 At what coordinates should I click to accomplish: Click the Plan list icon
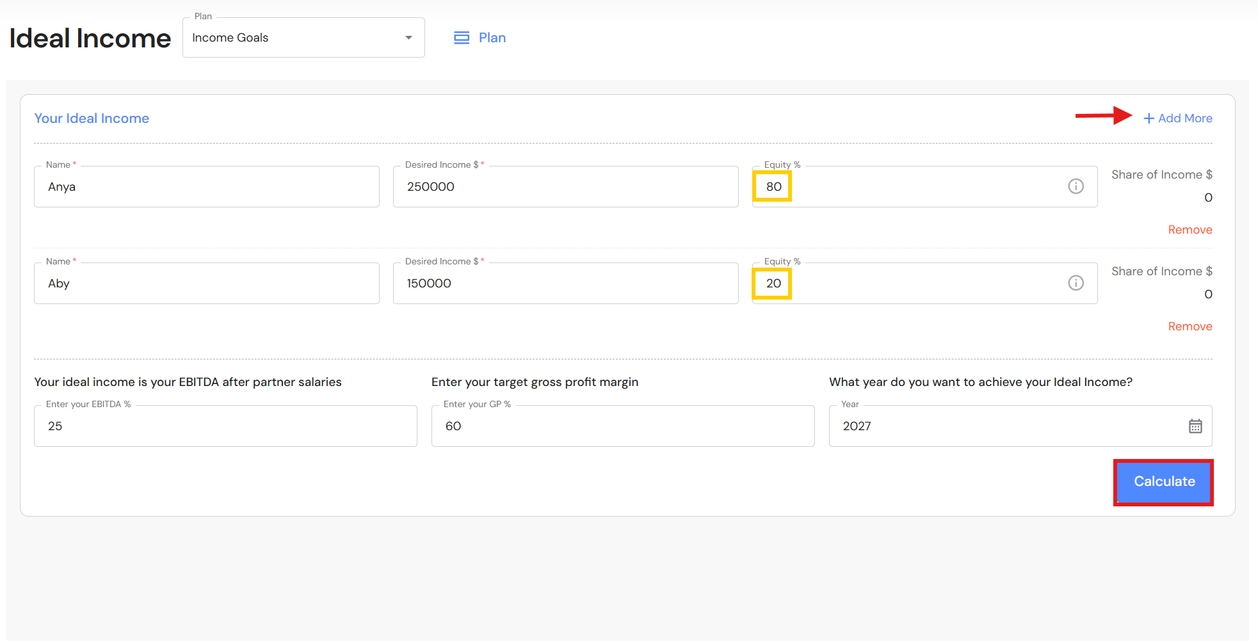pyautogui.click(x=461, y=38)
